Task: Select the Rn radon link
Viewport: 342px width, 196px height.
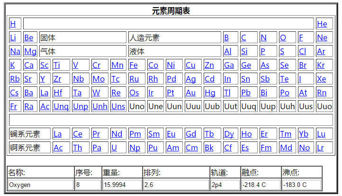Action: pyautogui.click(x=322, y=93)
